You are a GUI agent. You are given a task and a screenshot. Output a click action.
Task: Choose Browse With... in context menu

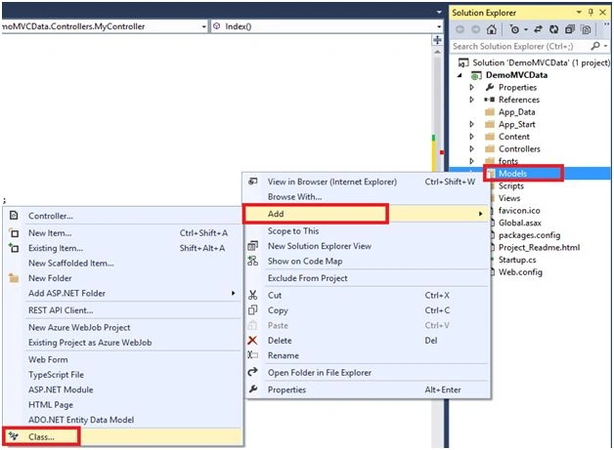(x=368, y=197)
